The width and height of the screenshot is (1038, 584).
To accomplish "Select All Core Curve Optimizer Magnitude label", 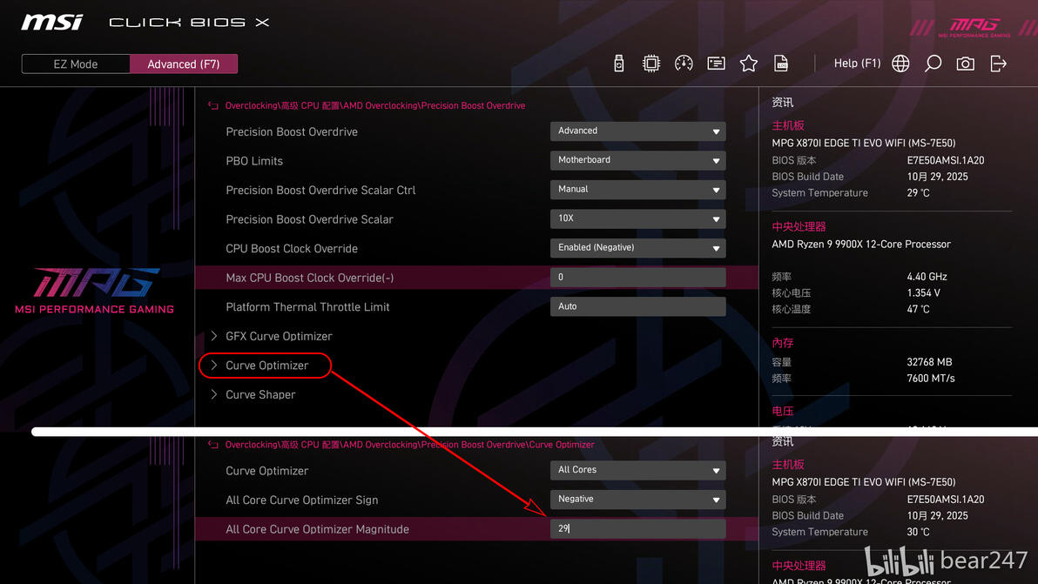I will (x=317, y=529).
